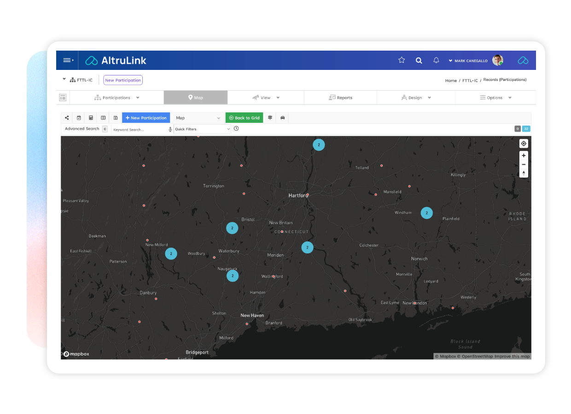Focus the Keyword Search field

coord(140,129)
